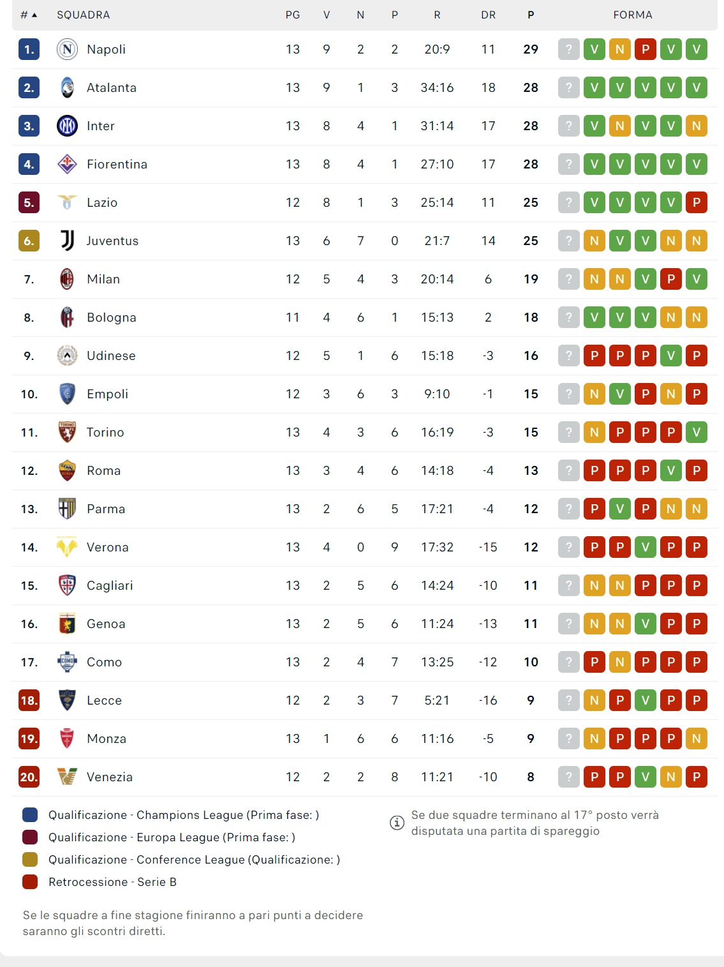Click Napoli's red P form result
The image size is (724, 967).
point(646,49)
